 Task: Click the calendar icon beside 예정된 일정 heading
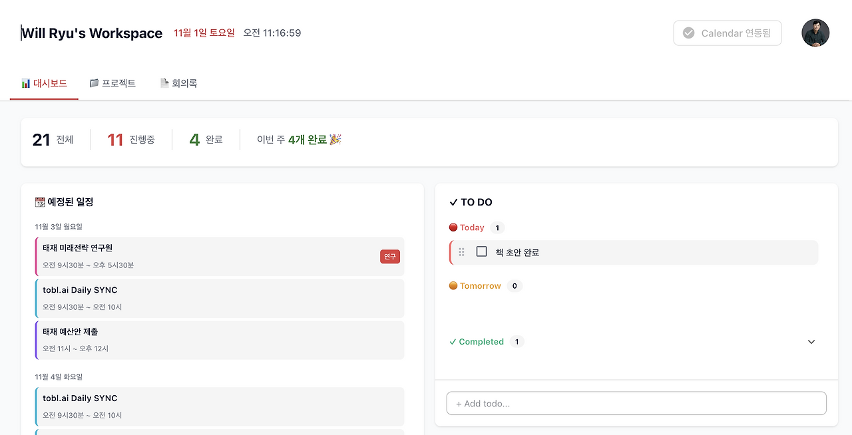(41, 201)
